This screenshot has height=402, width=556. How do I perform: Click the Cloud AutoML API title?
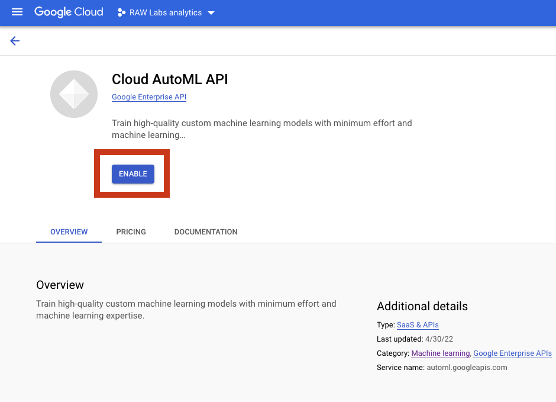pos(170,79)
